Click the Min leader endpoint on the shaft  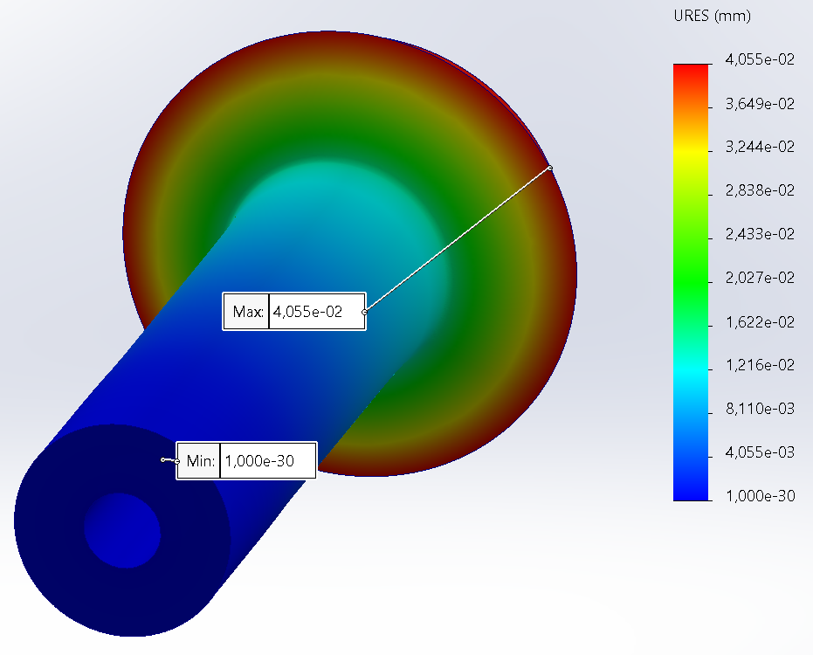point(162,458)
